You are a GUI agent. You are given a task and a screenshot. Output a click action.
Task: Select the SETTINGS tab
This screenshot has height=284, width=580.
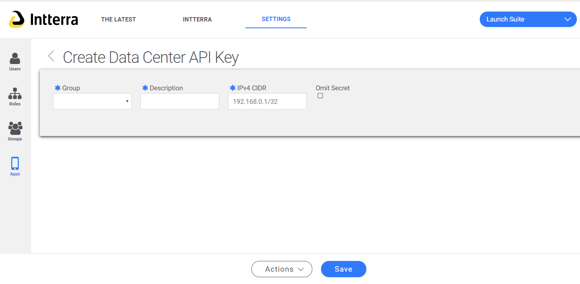pos(276,19)
